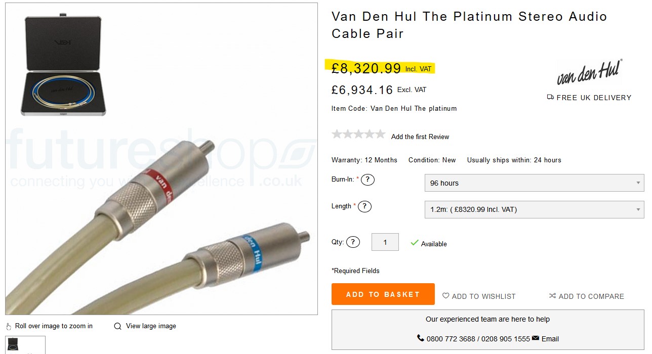Click the van den Hul brand logo
This screenshot has width=652, height=354.
pyautogui.click(x=589, y=72)
